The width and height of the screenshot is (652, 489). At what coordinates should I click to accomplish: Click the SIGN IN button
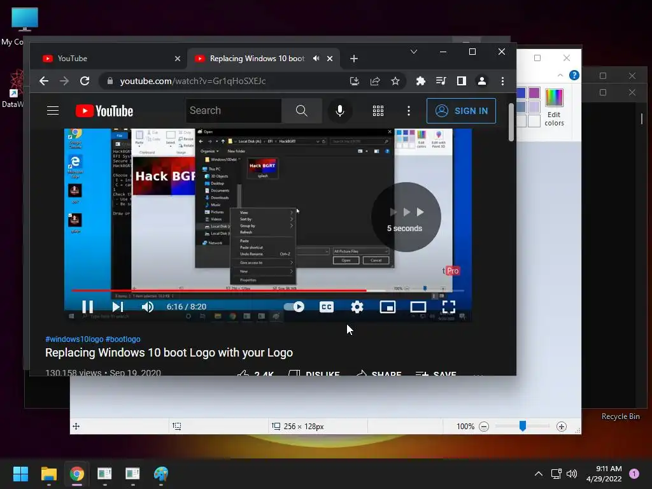point(461,111)
